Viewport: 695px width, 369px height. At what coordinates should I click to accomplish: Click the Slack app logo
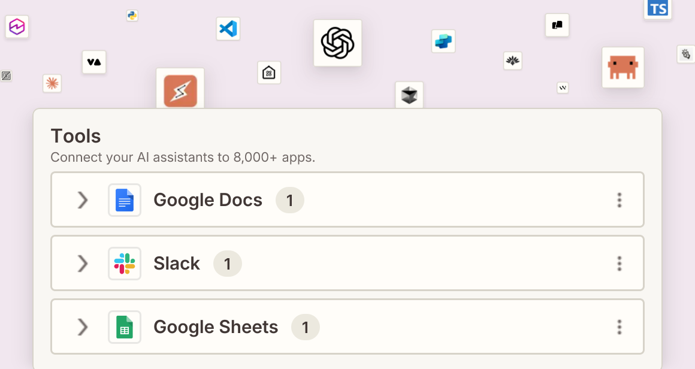point(125,264)
